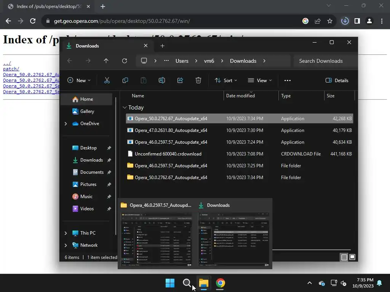Bookmark this page with star icon

pyautogui.click(x=330, y=21)
